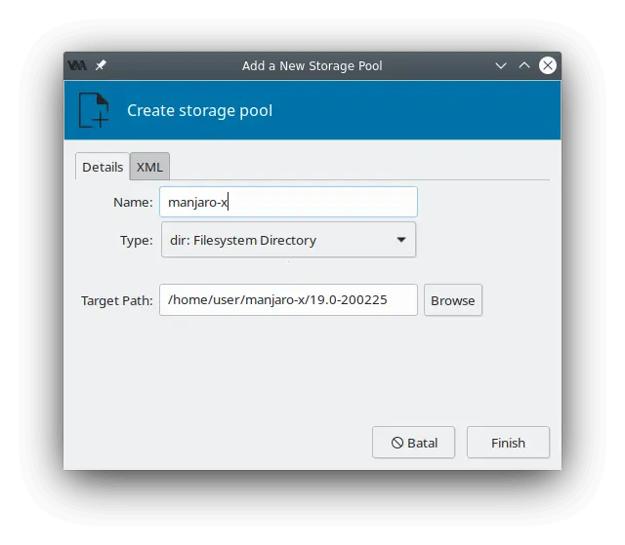This screenshot has width=625, height=545.
Task: Finish creating the storage pool
Action: point(508,443)
